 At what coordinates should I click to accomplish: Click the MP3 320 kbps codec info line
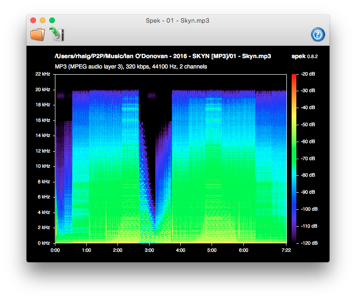(131, 67)
